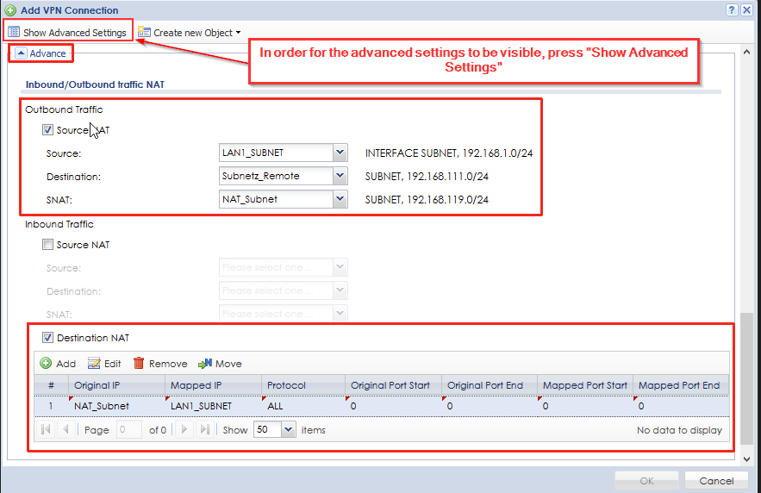The image size is (761, 493).
Task: Toggle the Destination NAT checkbox
Action: [x=47, y=338]
